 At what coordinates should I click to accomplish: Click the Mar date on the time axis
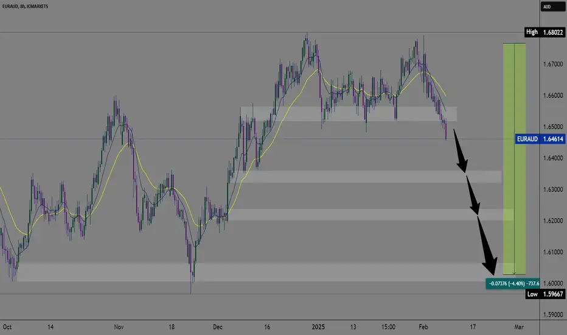pos(519,327)
